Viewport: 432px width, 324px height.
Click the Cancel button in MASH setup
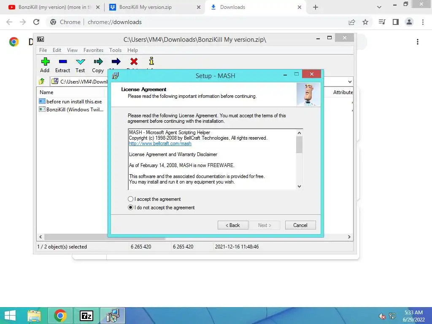coord(300,225)
